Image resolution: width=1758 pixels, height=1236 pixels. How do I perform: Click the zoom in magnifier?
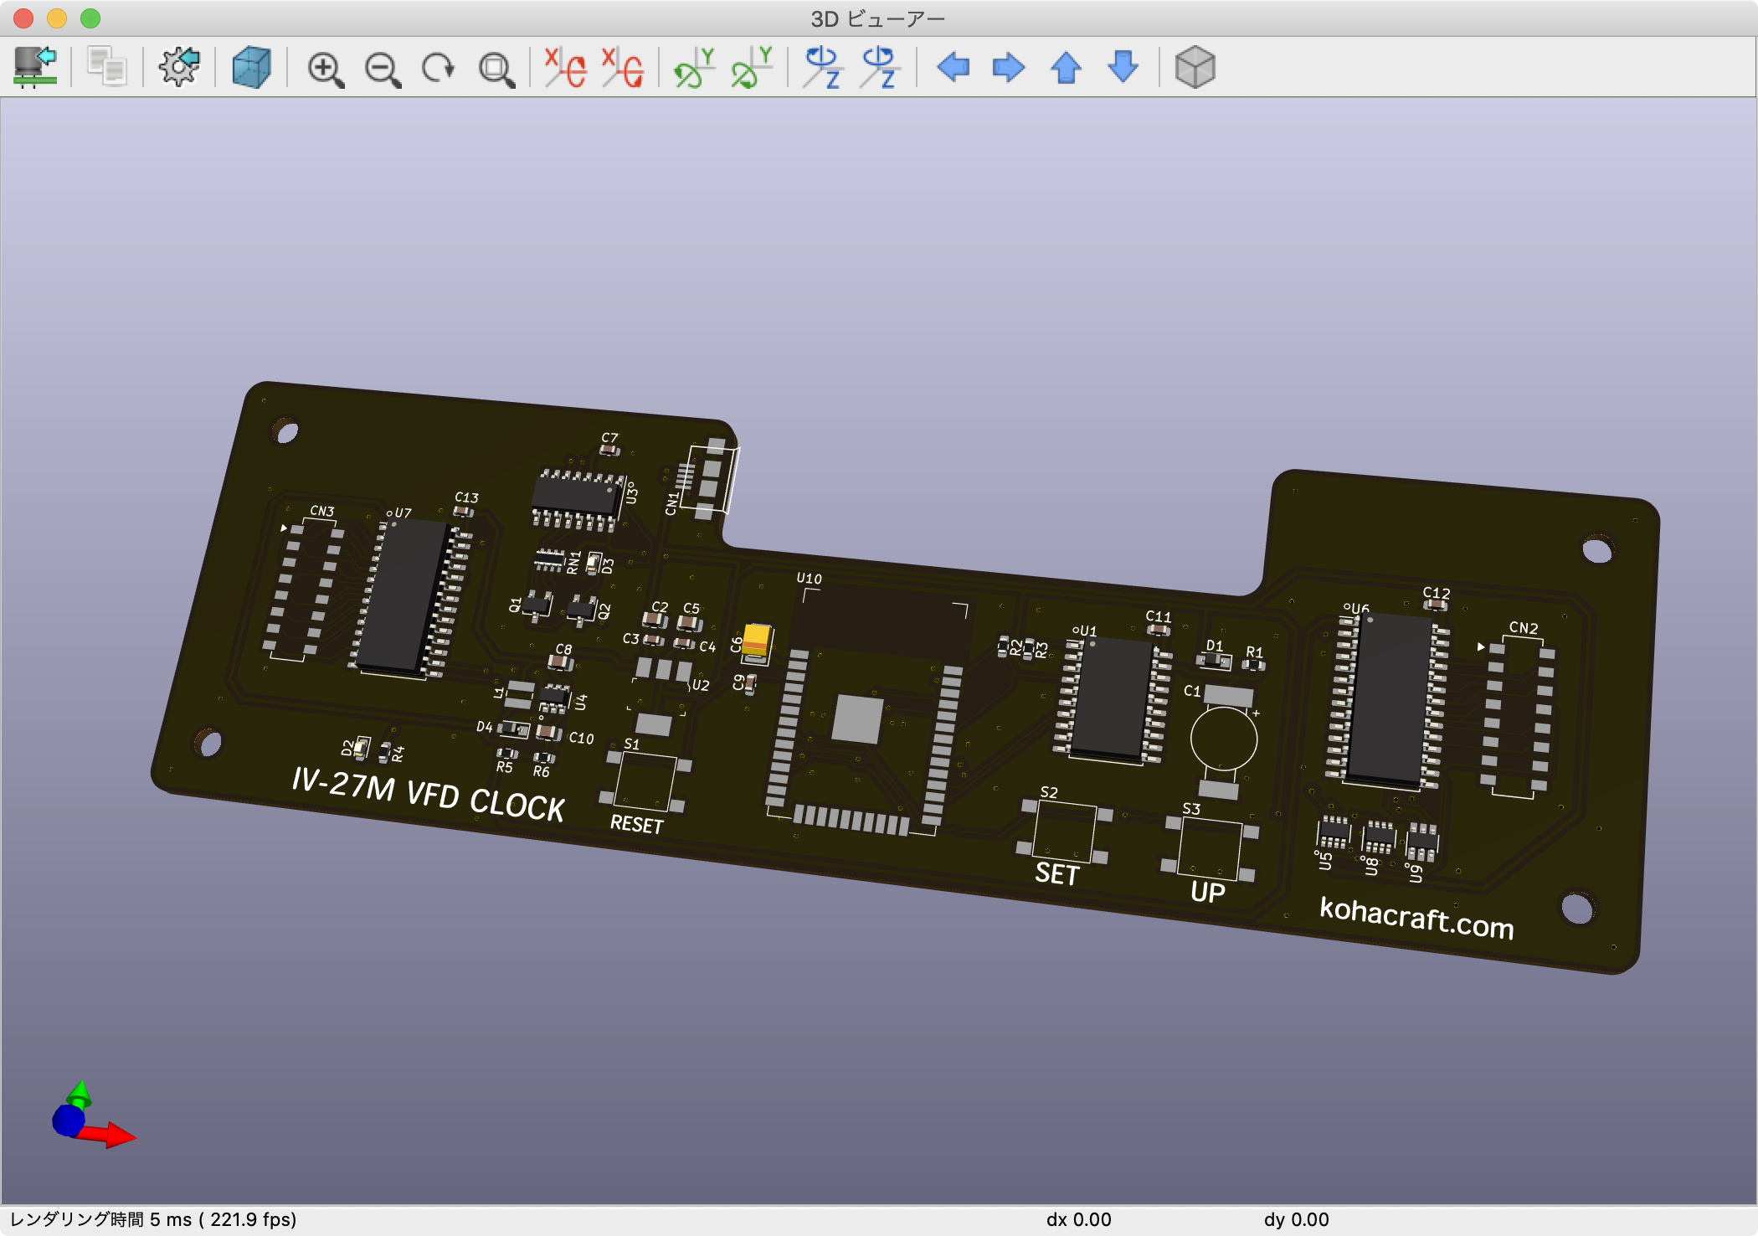click(x=325, y=69)
